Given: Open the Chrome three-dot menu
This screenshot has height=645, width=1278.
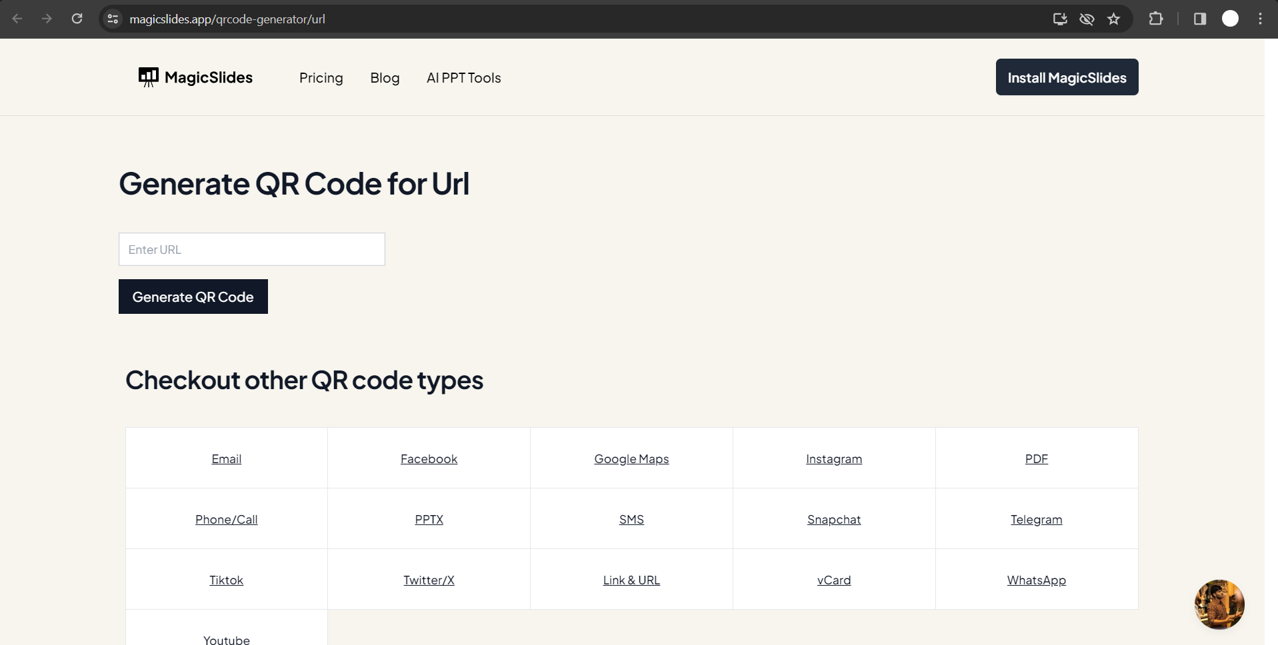Looking at the screenshot, I should tap(1260, 19).
